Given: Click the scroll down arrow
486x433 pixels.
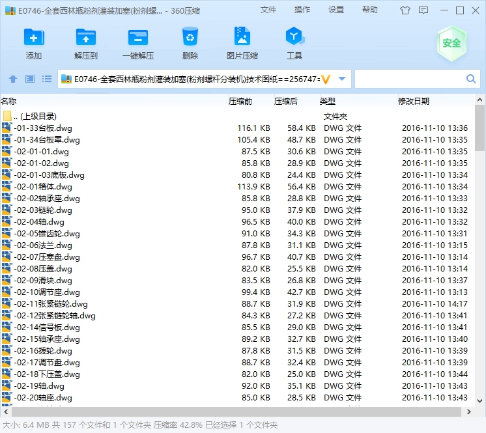Looking at the screenshot, I should (x=479, y=401).
